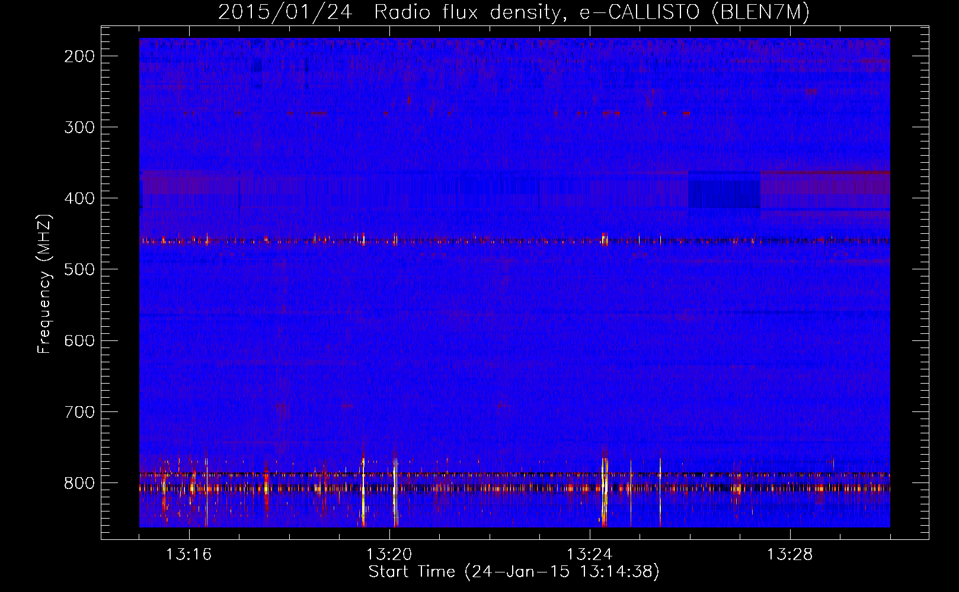Click the 500 frequency tick label
The width and height of the screenshot is (959, 592).
pyautogui.click(x=79, y=269)
